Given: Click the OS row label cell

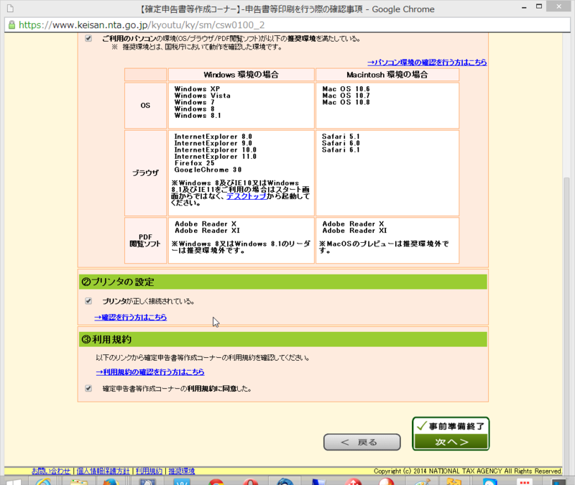Looking at the screenshot, I should tap(146, 105).
